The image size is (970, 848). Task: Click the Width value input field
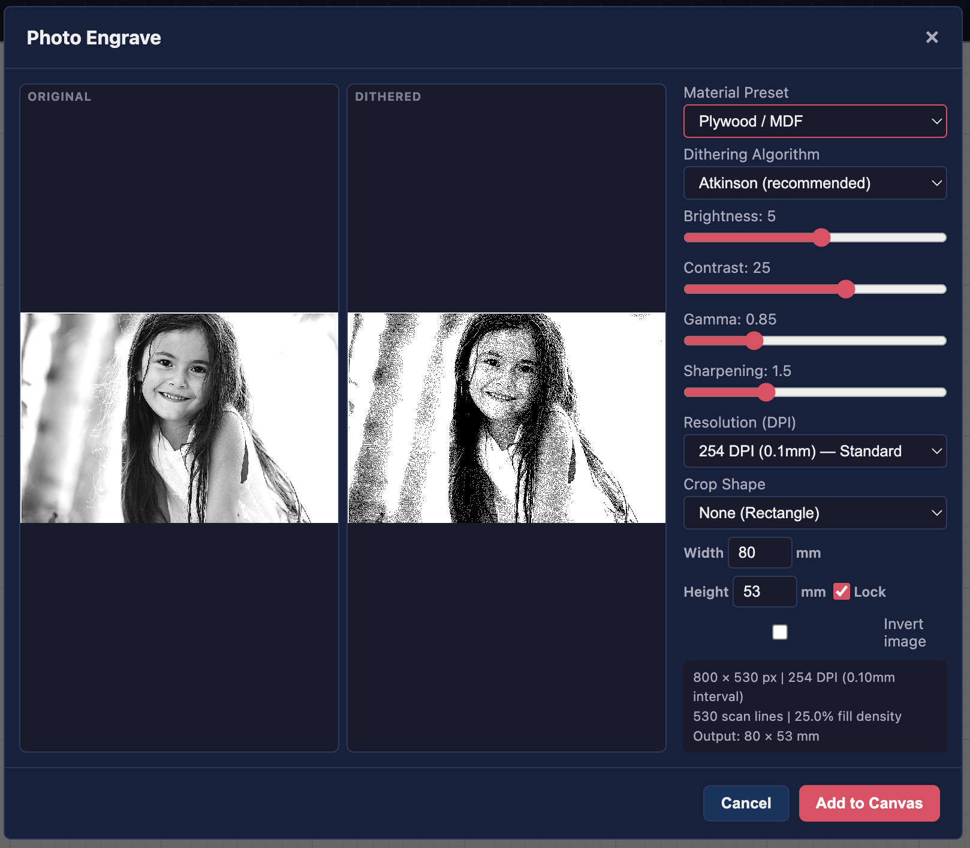pyautogui.click(x=759, y=552)
